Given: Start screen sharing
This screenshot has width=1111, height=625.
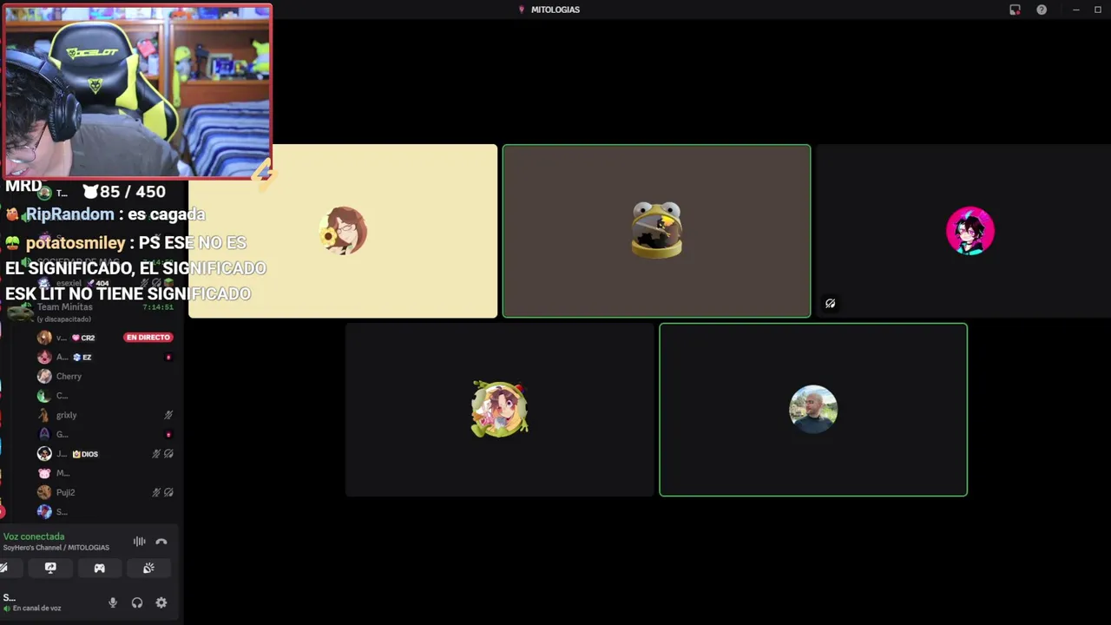Looking at the screenshot, I should click(x=50, y=568).
